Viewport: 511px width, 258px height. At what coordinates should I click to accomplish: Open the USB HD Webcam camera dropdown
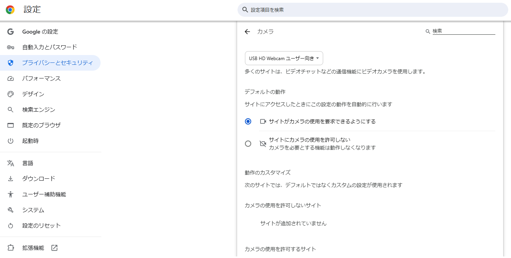tap(284, 58)
